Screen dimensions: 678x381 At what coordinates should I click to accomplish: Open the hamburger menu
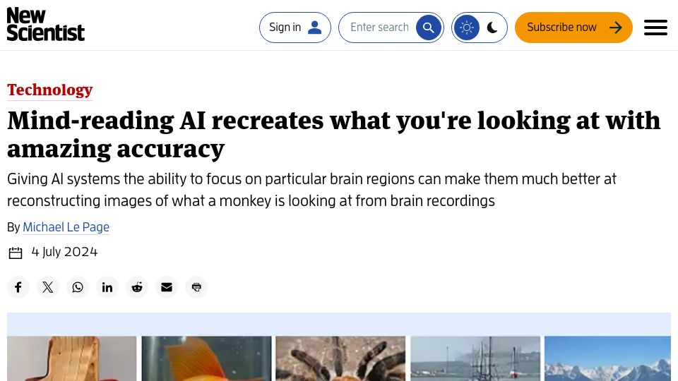pyautogui.click(x=655, y=28)
